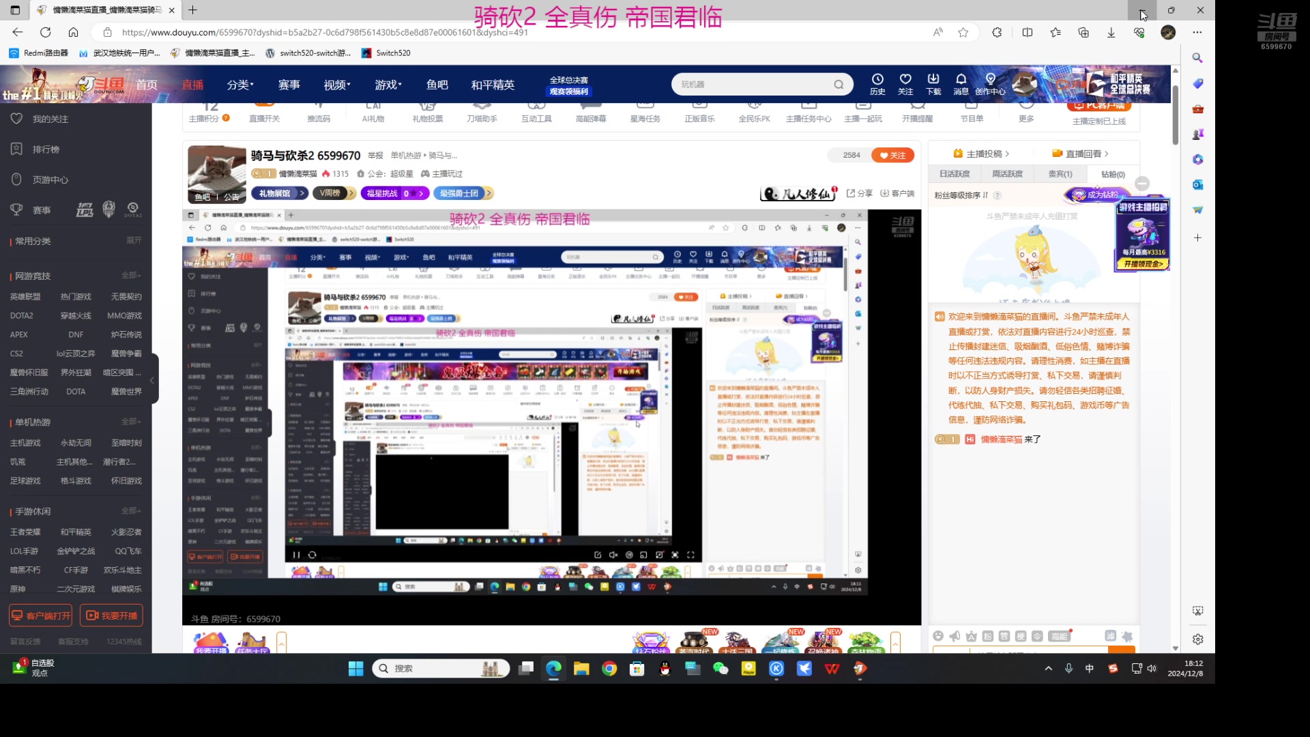Image resolution: width=1310 pixels, height=737 pixels.
Task: Toggle 粉丝等级排序 sort order
Action: 961,195
